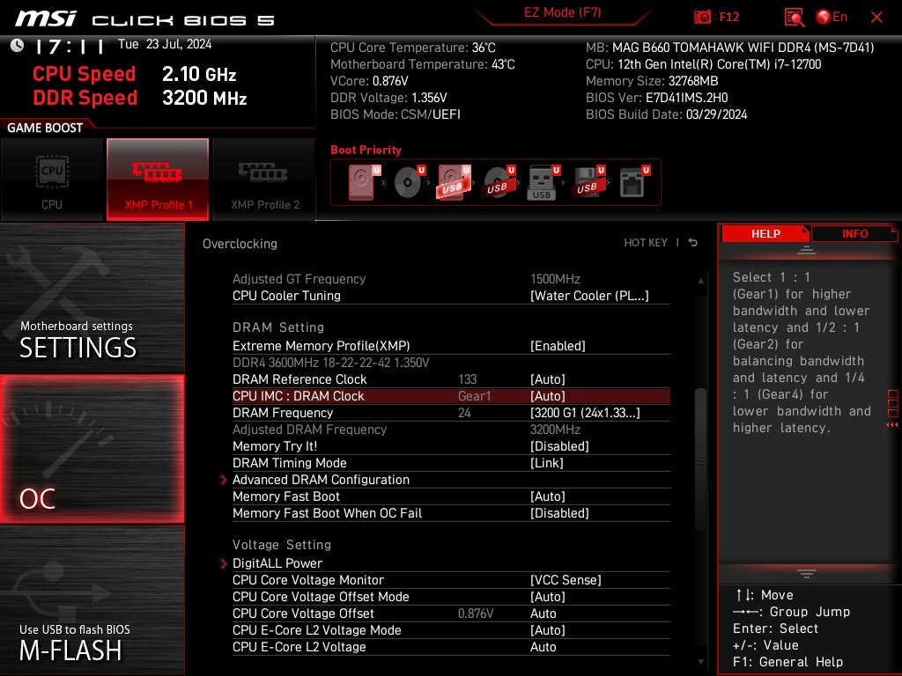Select the CPU IMC : DRAM Clock row label
This screenshot has height=676, width=902.
[298, 396]
